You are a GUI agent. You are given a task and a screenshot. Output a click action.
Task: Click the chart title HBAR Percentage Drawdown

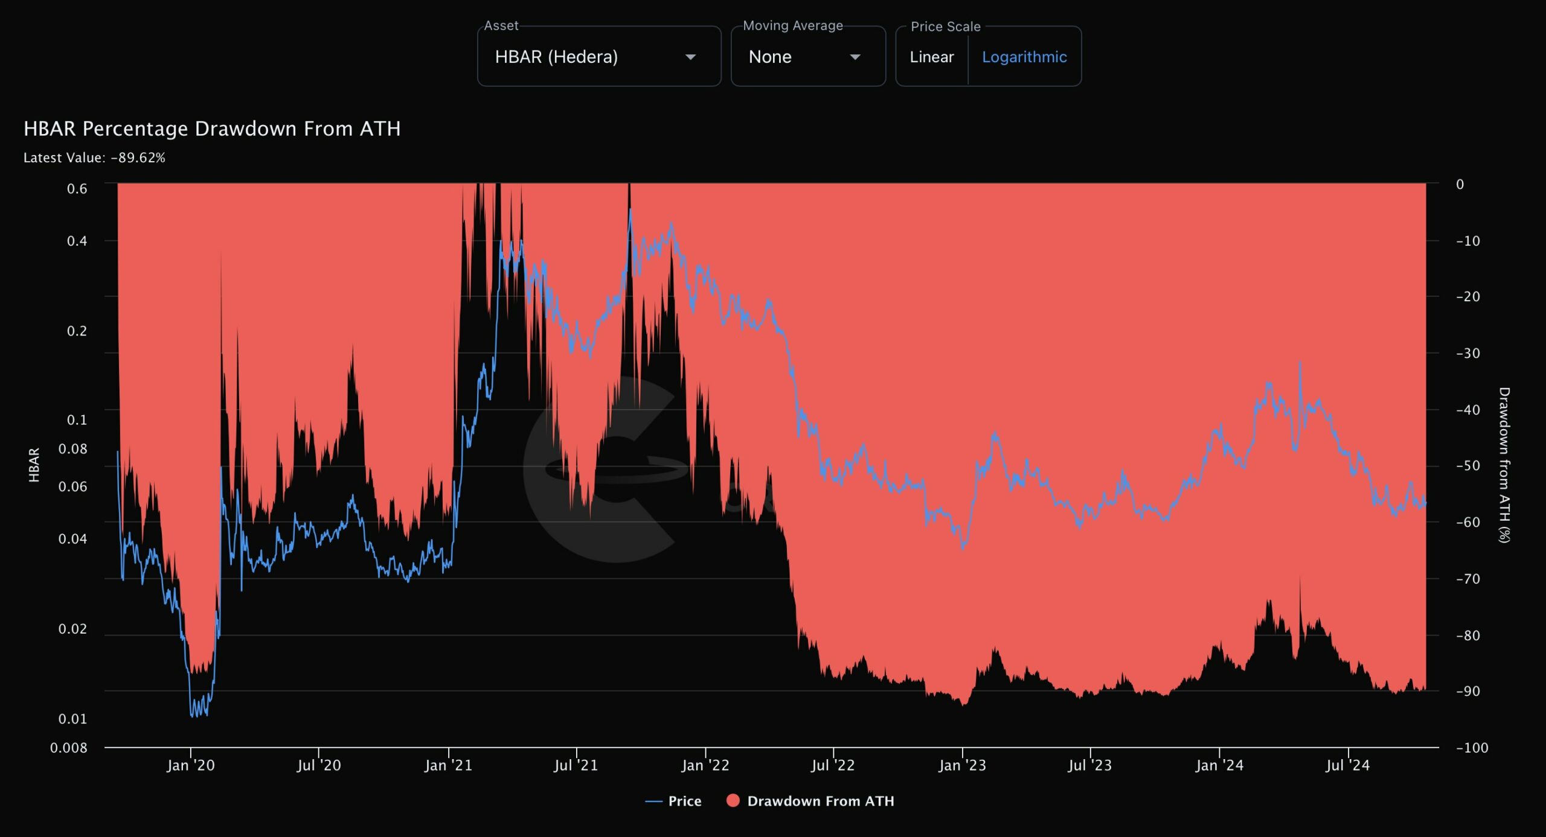coord(211,129)
